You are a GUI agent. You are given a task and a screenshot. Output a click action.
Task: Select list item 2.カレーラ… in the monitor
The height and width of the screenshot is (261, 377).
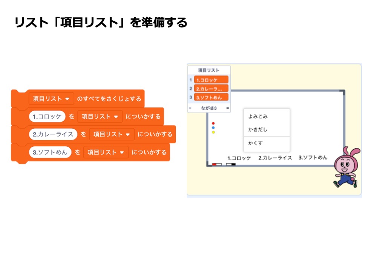tap(211, 89)
